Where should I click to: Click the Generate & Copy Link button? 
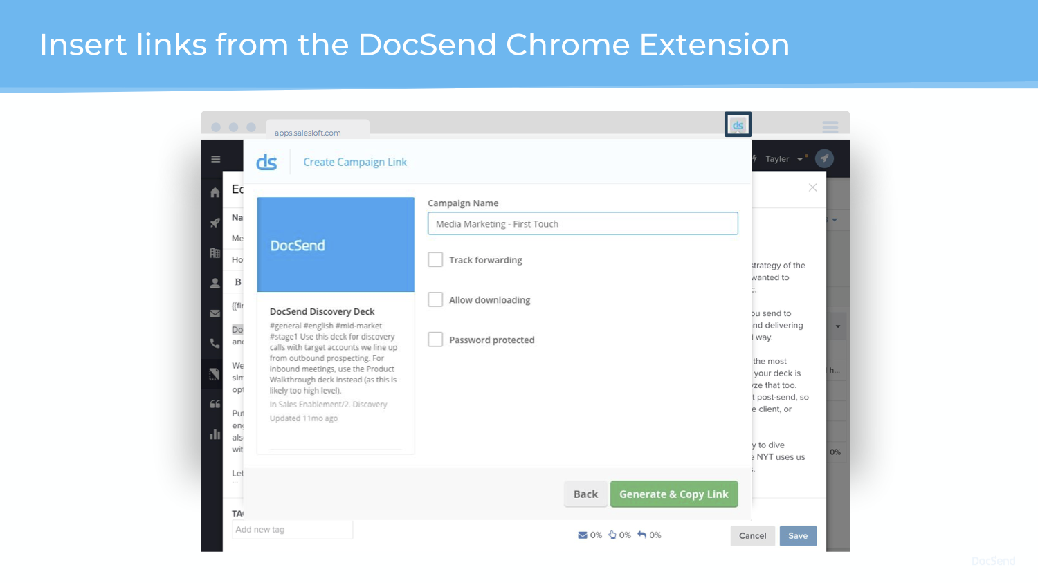point(673,494)
